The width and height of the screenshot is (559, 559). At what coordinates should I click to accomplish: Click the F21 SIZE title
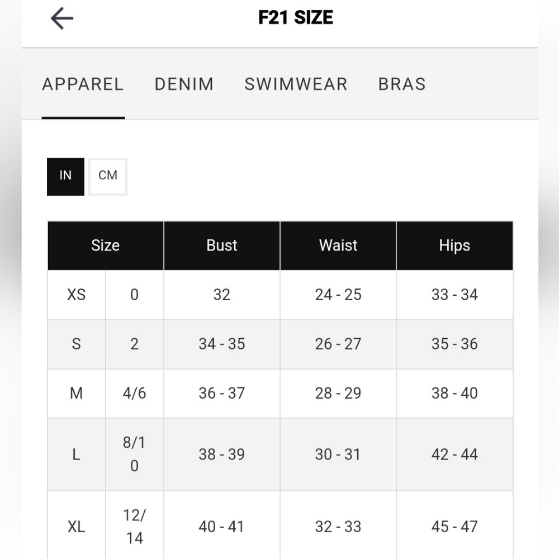296,17
